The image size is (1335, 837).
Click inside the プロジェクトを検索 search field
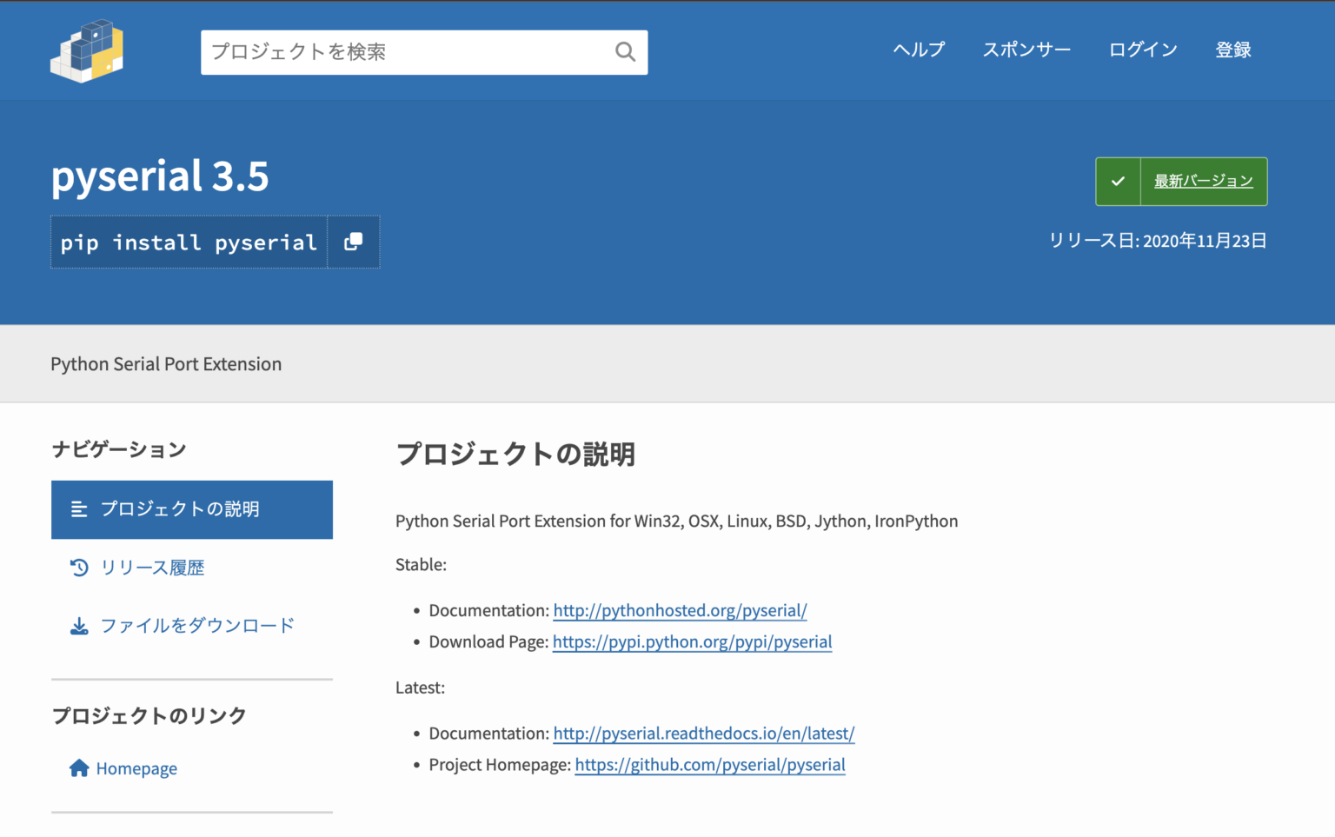click(391, 52)
